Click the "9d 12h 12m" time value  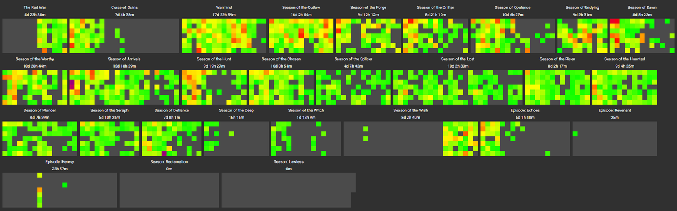tap(368, 14)
